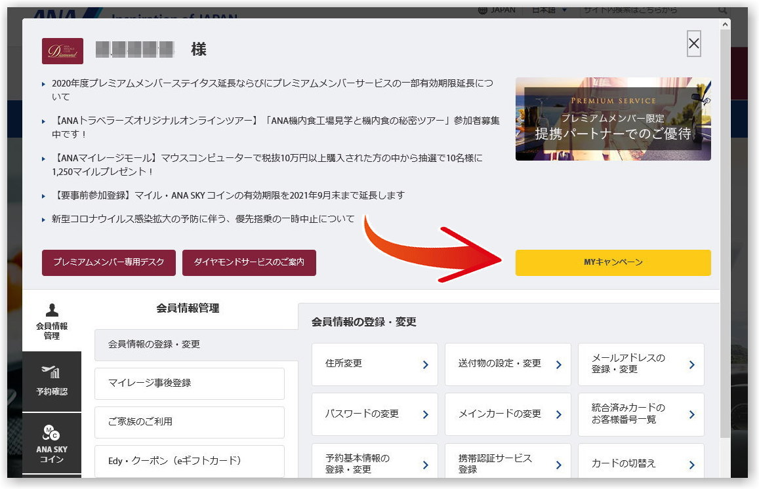Open プレミアムメンバー専用デスク
Screen dimensions: 759x489
(108, 262)
